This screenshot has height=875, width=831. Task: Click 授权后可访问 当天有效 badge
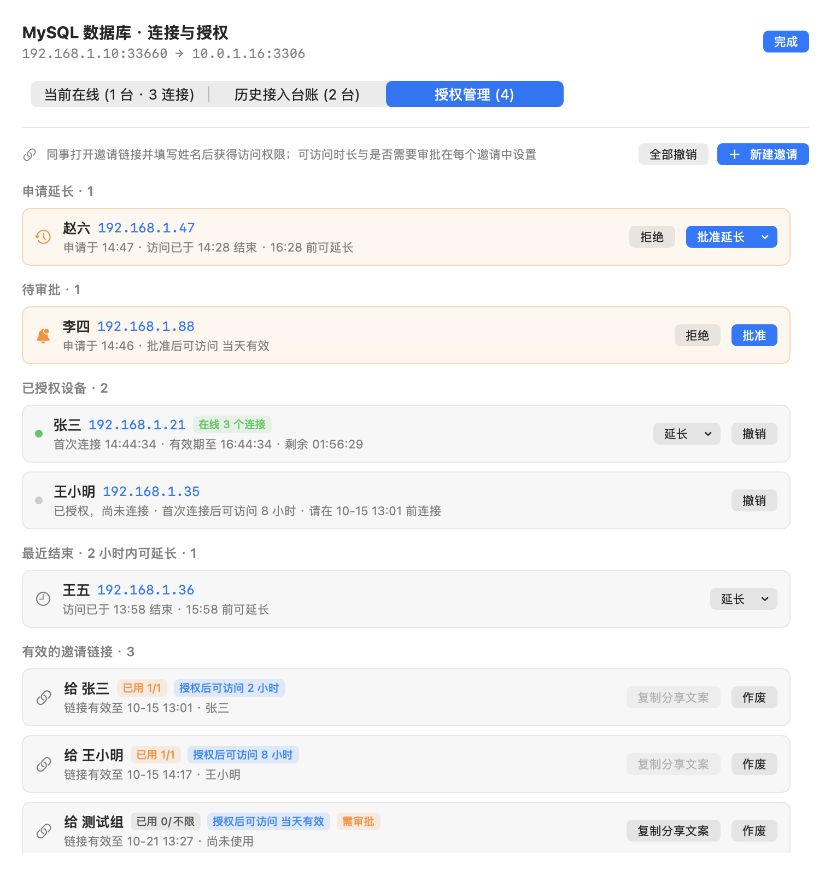(x=268, y=821)
